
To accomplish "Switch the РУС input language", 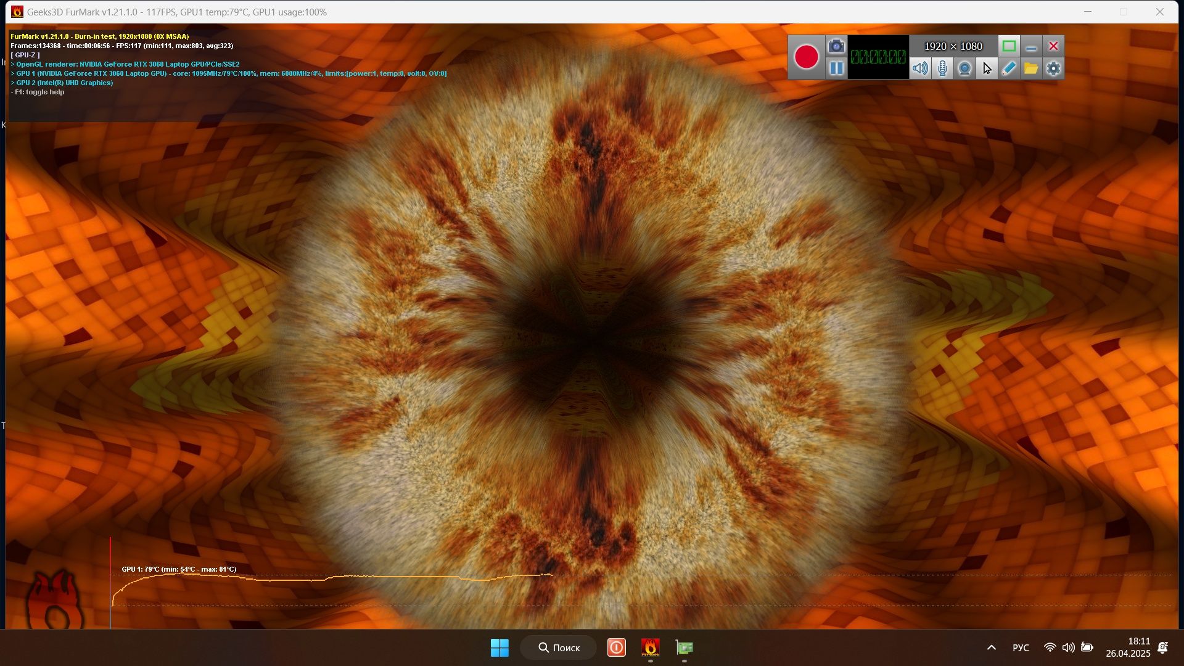I will [1021, 647].
